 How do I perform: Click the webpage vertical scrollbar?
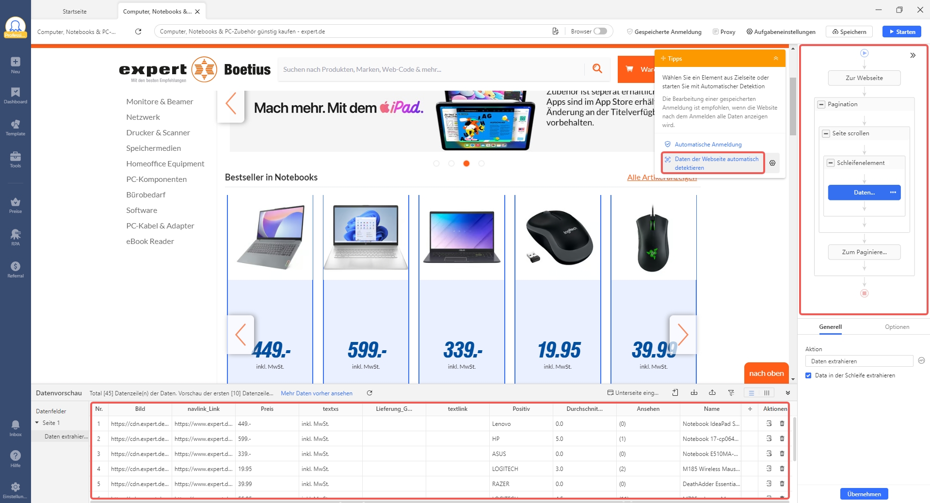click(793, 107)
